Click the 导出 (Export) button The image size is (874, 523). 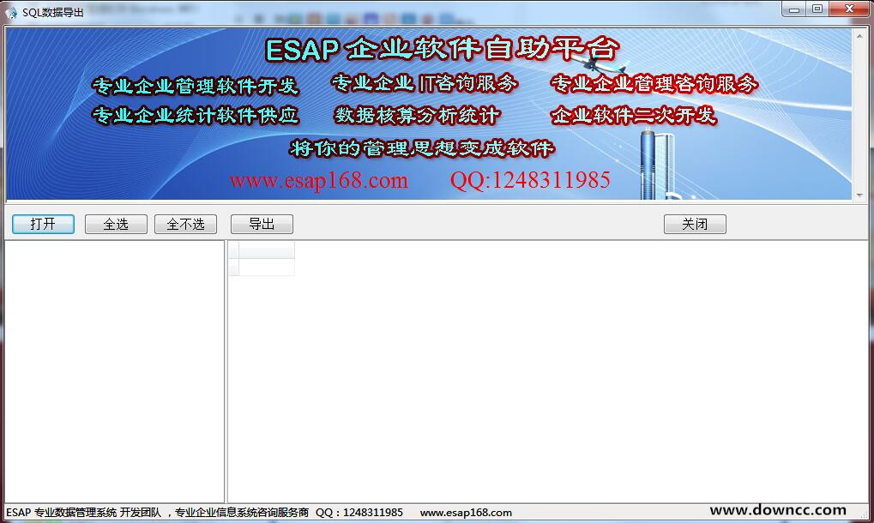[x=262, y=224]
